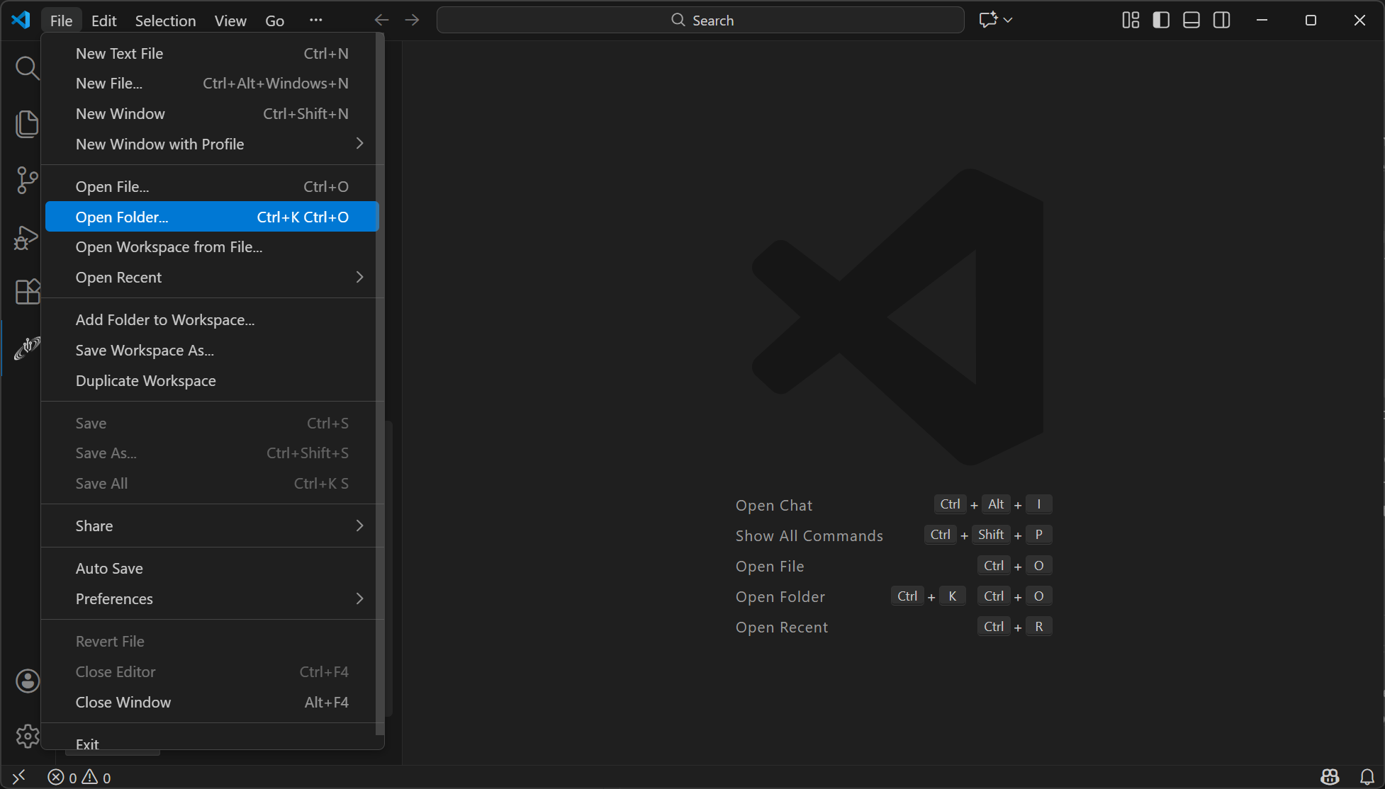Open the Explorer files icon

point(27,124)
